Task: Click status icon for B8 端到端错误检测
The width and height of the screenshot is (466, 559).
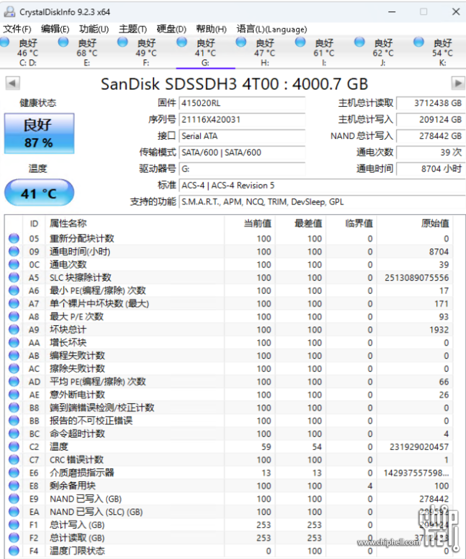Action: [14, 408]
